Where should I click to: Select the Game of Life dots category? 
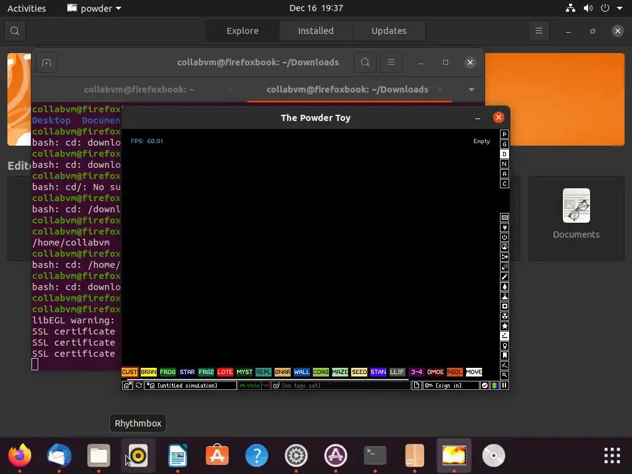click(504, 336)
